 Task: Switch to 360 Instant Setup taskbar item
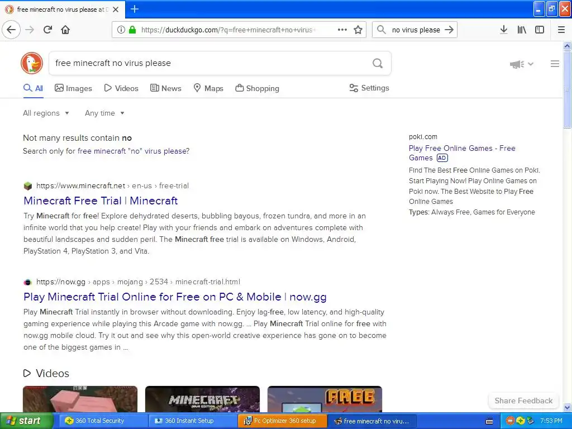click(192, 421)
